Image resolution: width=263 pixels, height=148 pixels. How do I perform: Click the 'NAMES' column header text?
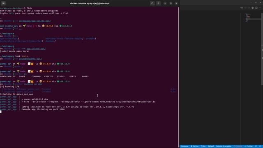pos(85,76)
